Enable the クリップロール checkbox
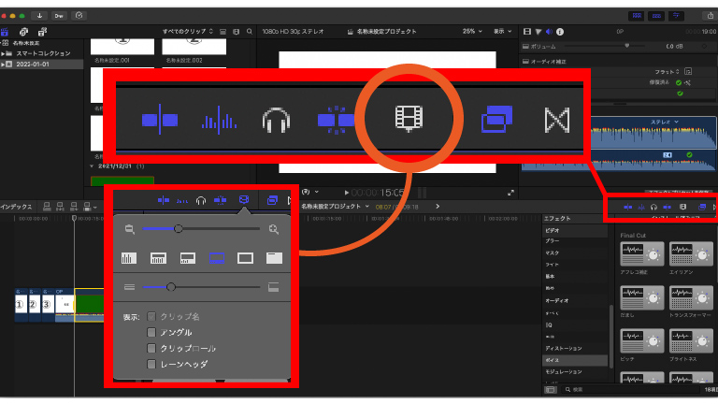 [151, 348]
